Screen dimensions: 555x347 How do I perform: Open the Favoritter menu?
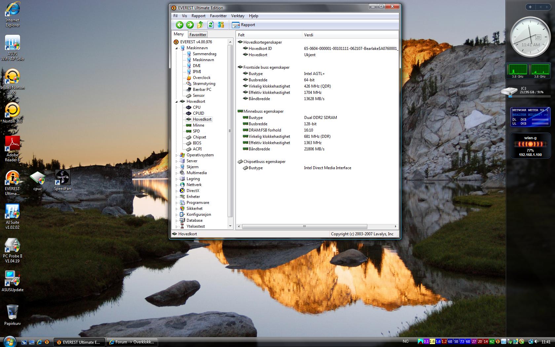pos(218,16)
